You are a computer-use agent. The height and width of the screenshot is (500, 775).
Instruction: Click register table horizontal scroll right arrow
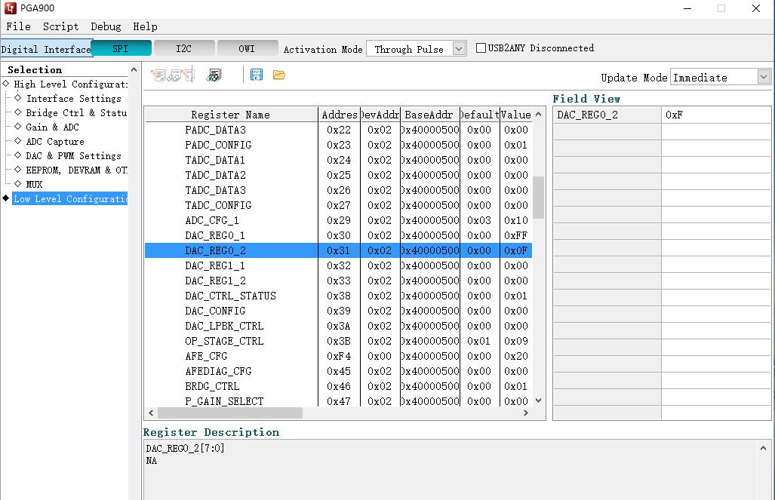click(526, 413)
